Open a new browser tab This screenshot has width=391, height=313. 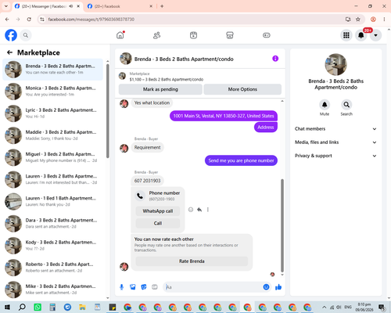tap(162, 6)
